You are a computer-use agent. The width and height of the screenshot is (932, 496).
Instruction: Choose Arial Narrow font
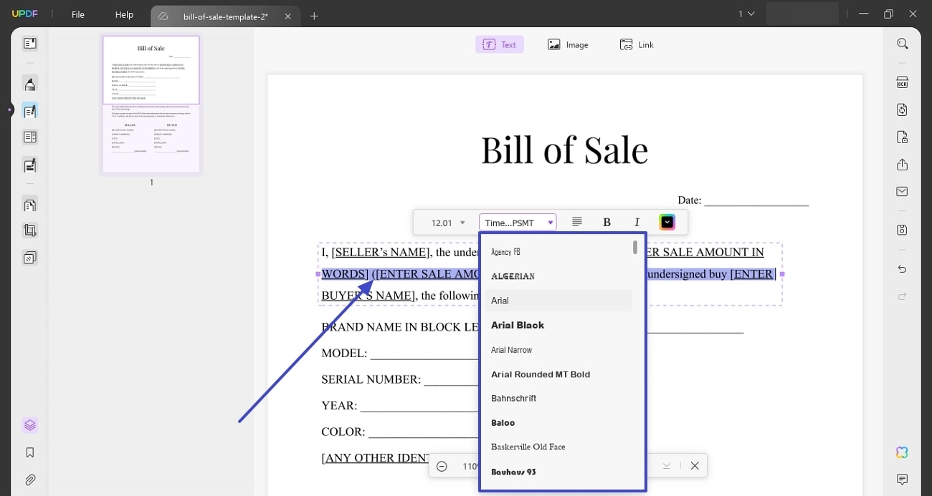point(558,350)
